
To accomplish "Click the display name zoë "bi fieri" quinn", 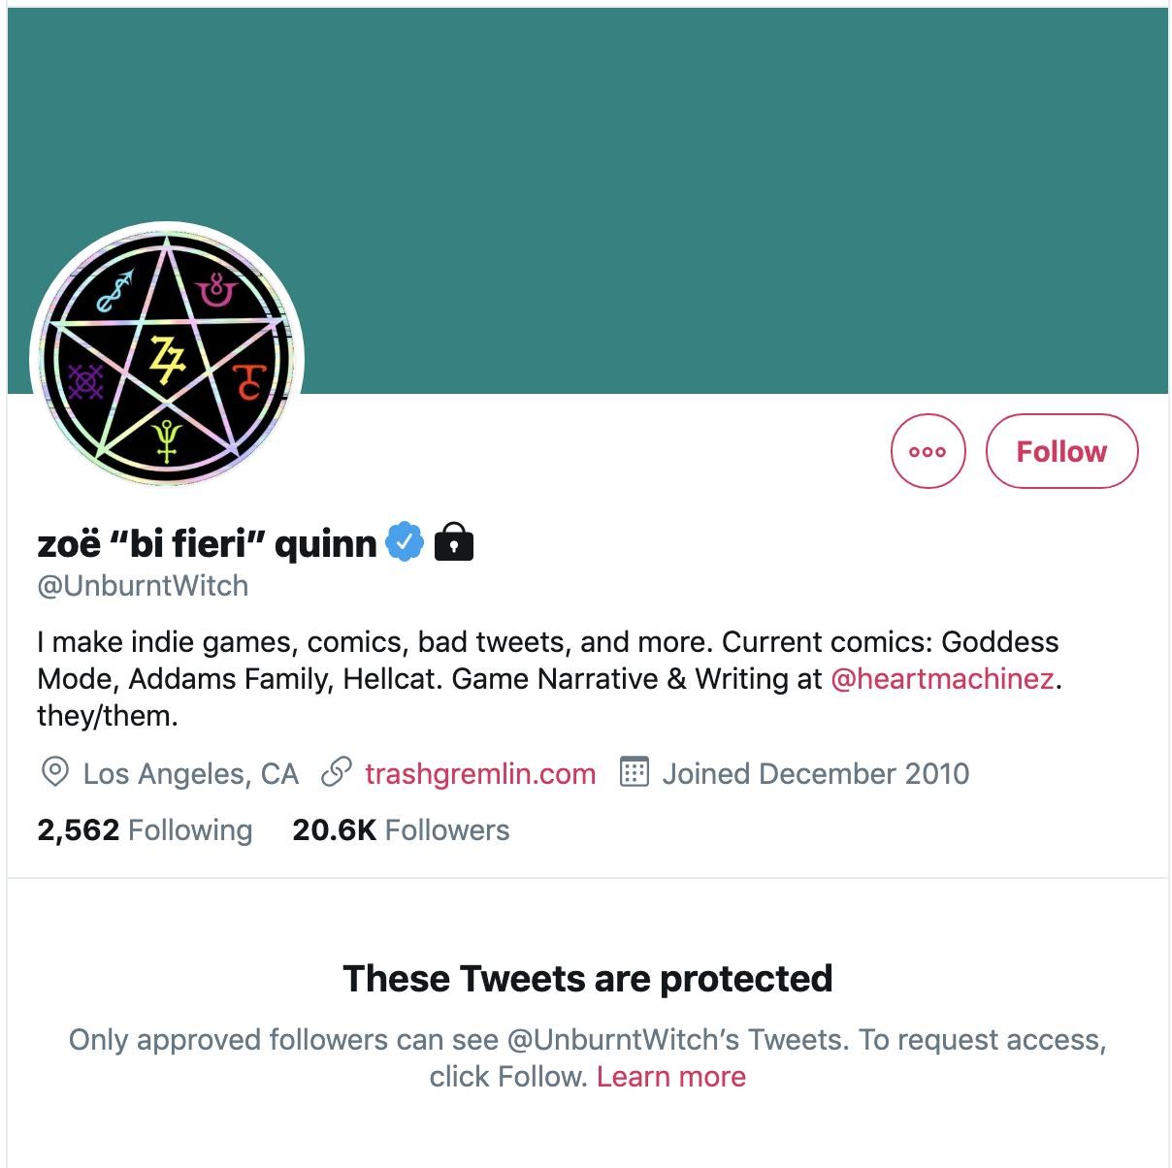I will click(x=207, y=543).
